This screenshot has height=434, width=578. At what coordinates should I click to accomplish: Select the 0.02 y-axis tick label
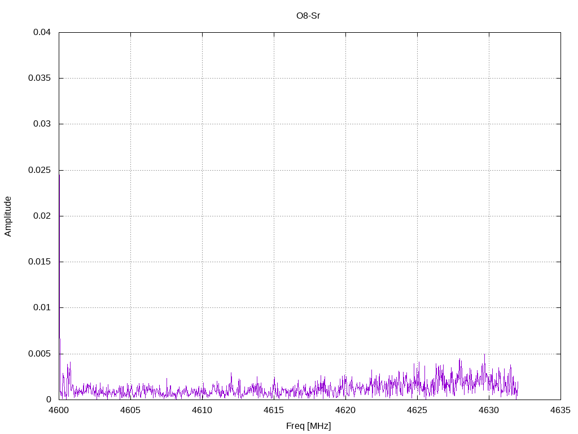(x=42, y=215)
